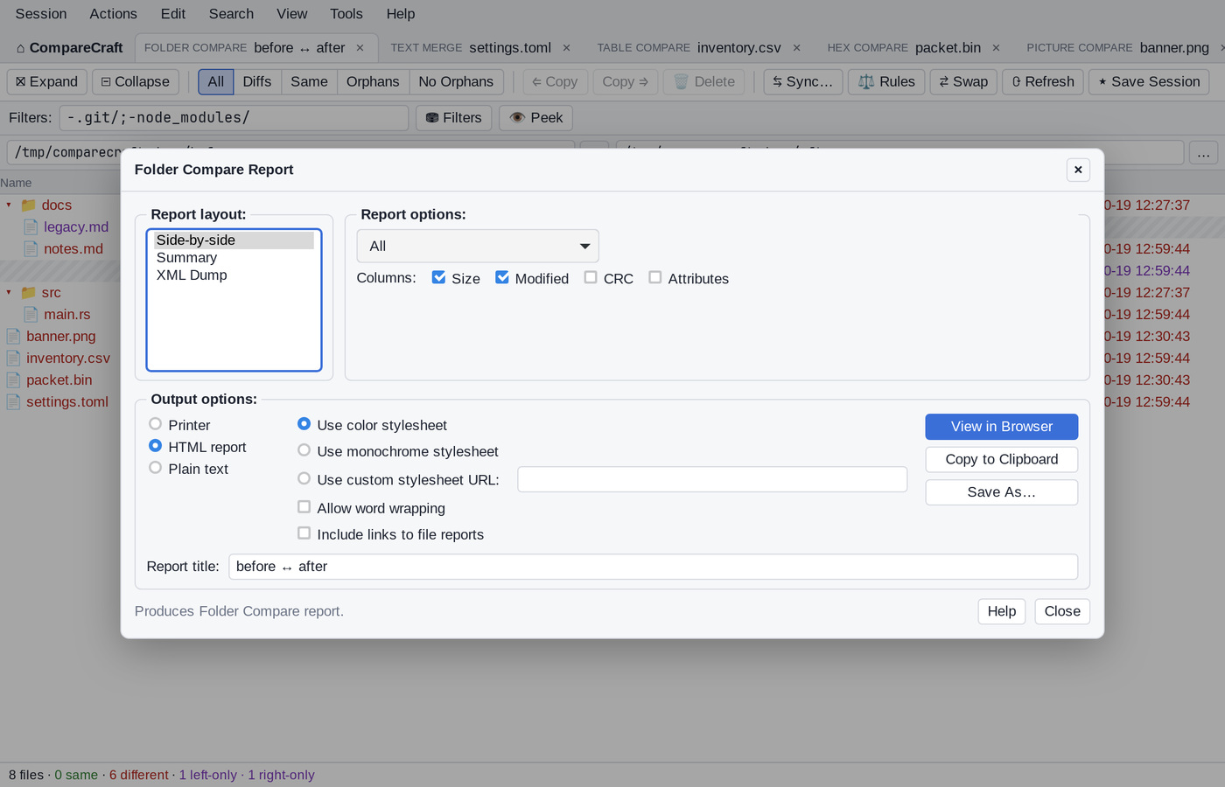
Task: Enable the Attributes column checkbox
Action: (x=654, y=277)
